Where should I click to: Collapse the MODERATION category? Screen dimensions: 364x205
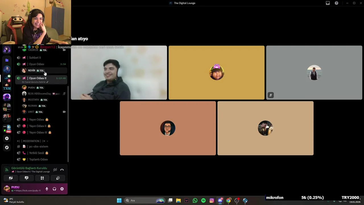[33, 141]
